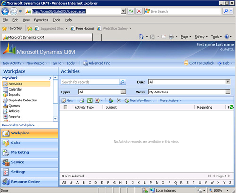
Task: Click the All filter in alphabet bar
Action: (x=64, y=183)
